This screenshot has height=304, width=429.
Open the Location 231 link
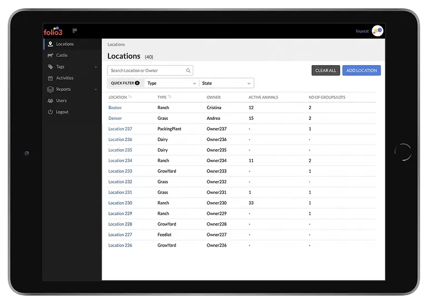tap(120, 193)
